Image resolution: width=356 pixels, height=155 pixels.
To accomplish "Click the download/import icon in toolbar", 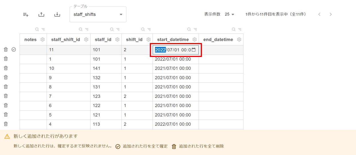I will click(57, 15).
